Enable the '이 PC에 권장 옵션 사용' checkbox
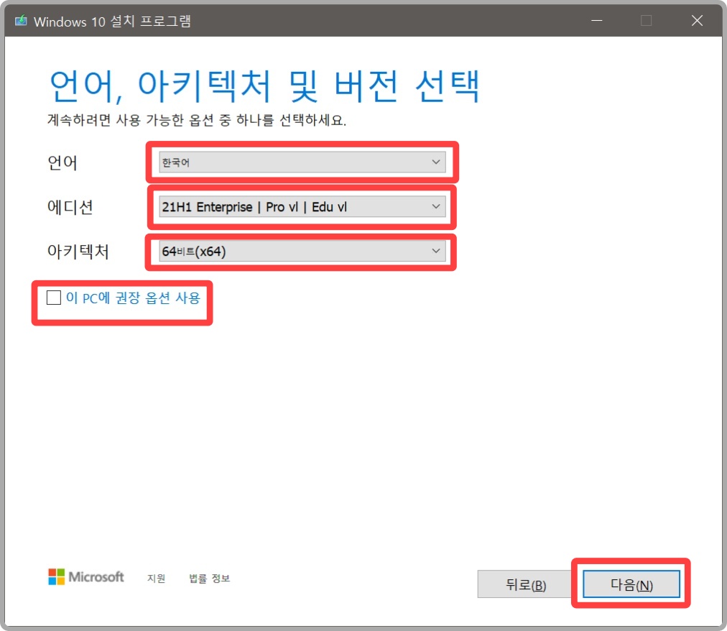This screenshot has width=727, height=631. tap(53, 298)
